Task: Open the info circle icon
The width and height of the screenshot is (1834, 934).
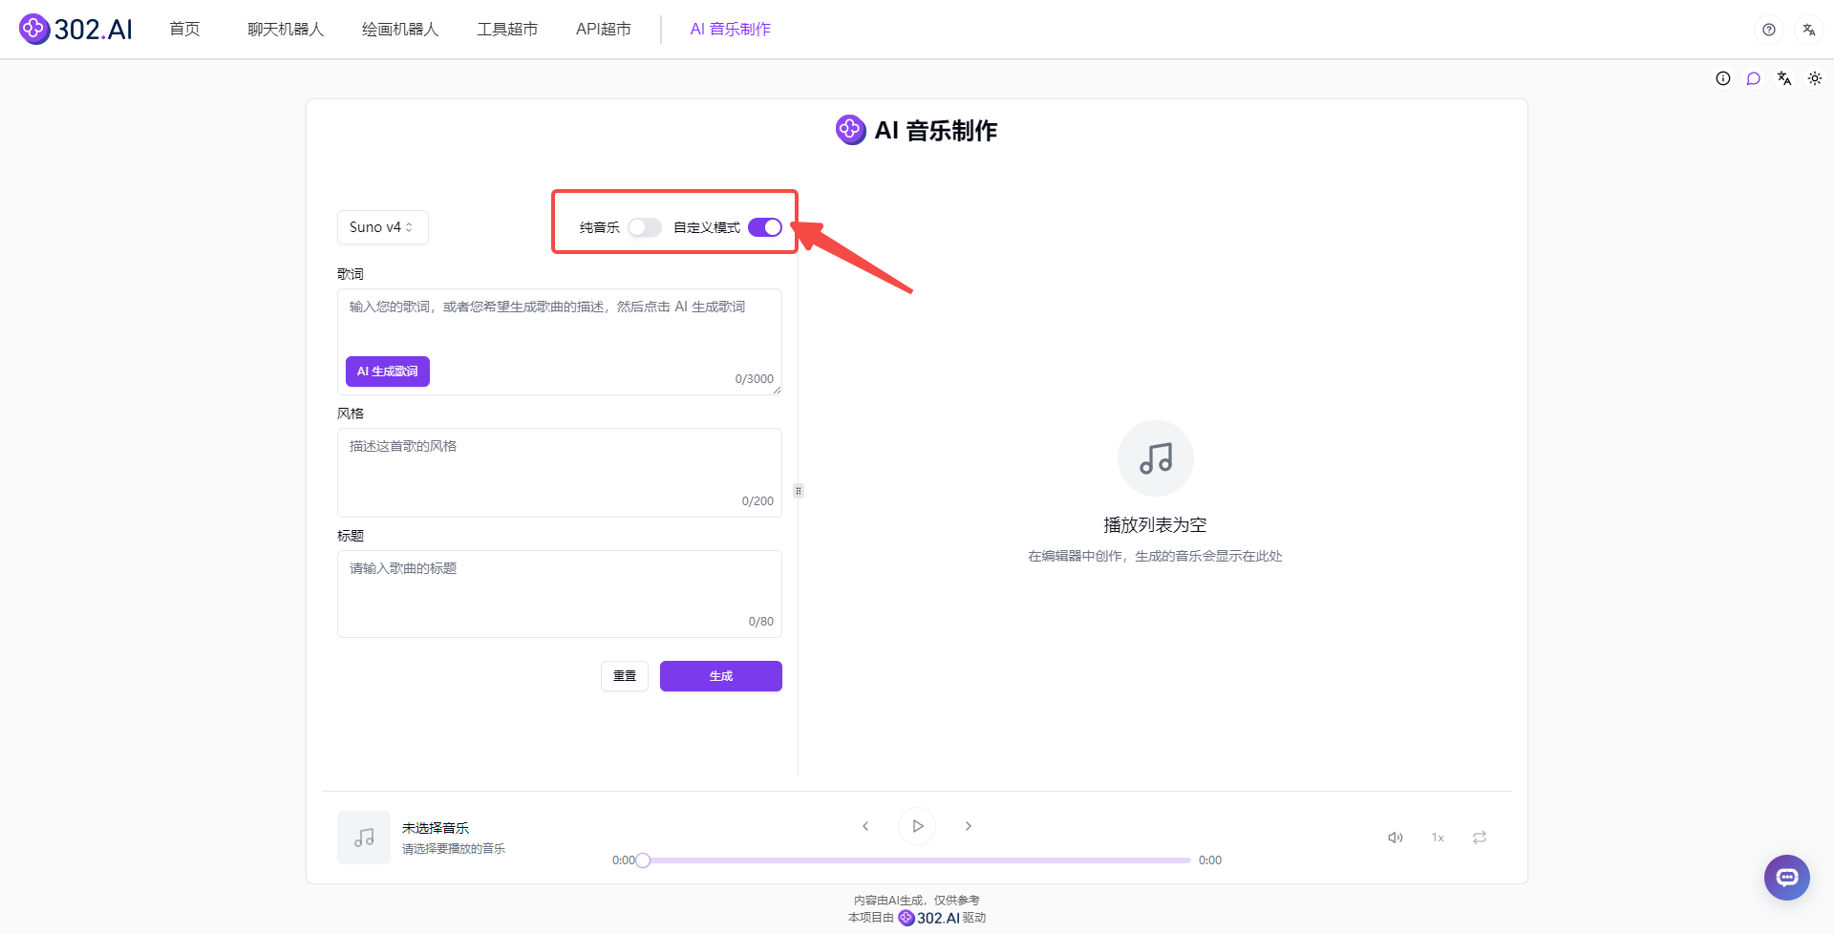Action: pyautogui.click(x=1723, y=78)
